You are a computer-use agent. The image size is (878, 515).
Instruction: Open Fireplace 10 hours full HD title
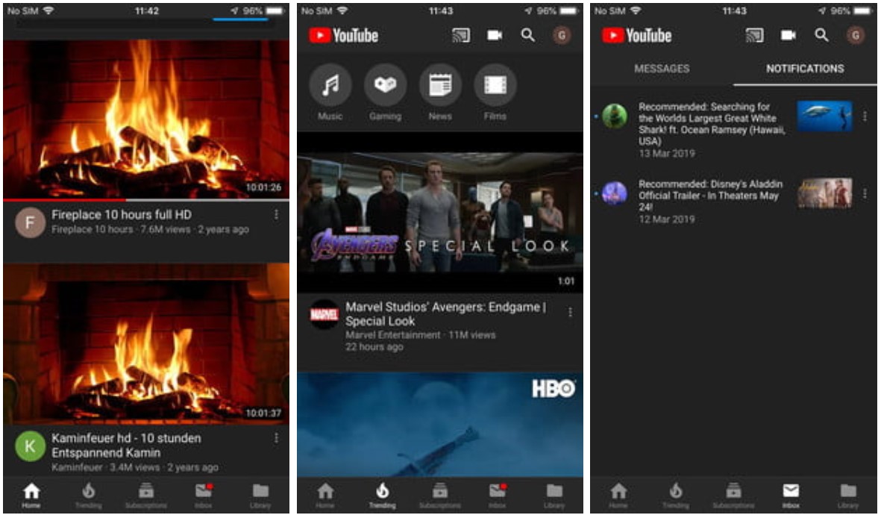pyautogui.click(x=122, y=215)
